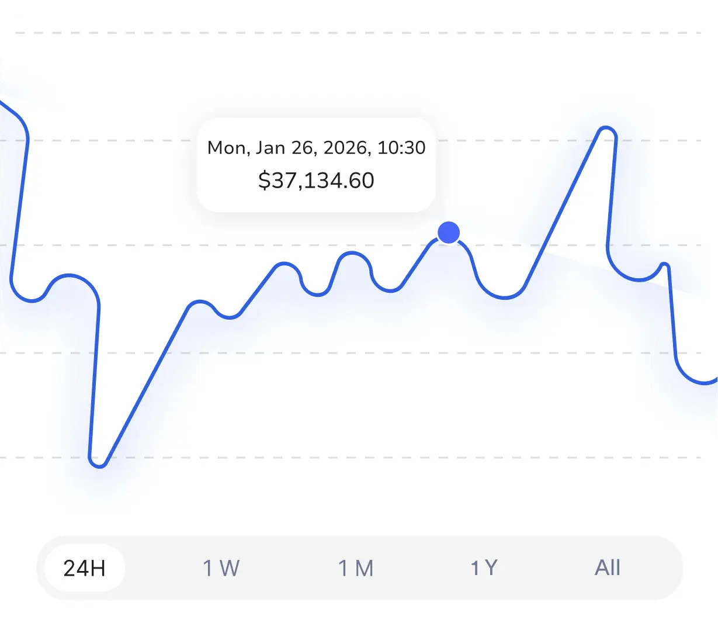
Task: Select the date text Mon, Jan 26, 2026
Action: (316, 148)
